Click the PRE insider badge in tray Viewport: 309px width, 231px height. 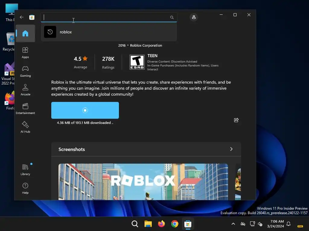point(300,226)
